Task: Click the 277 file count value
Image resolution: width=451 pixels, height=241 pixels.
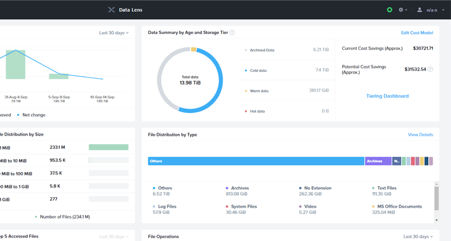Action: (53, 199)
